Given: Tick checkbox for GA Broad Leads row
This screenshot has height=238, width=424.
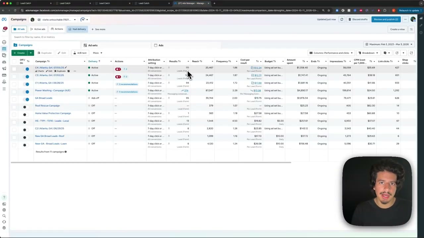Looking at the screenshot, I should click(x=14, y=99).
